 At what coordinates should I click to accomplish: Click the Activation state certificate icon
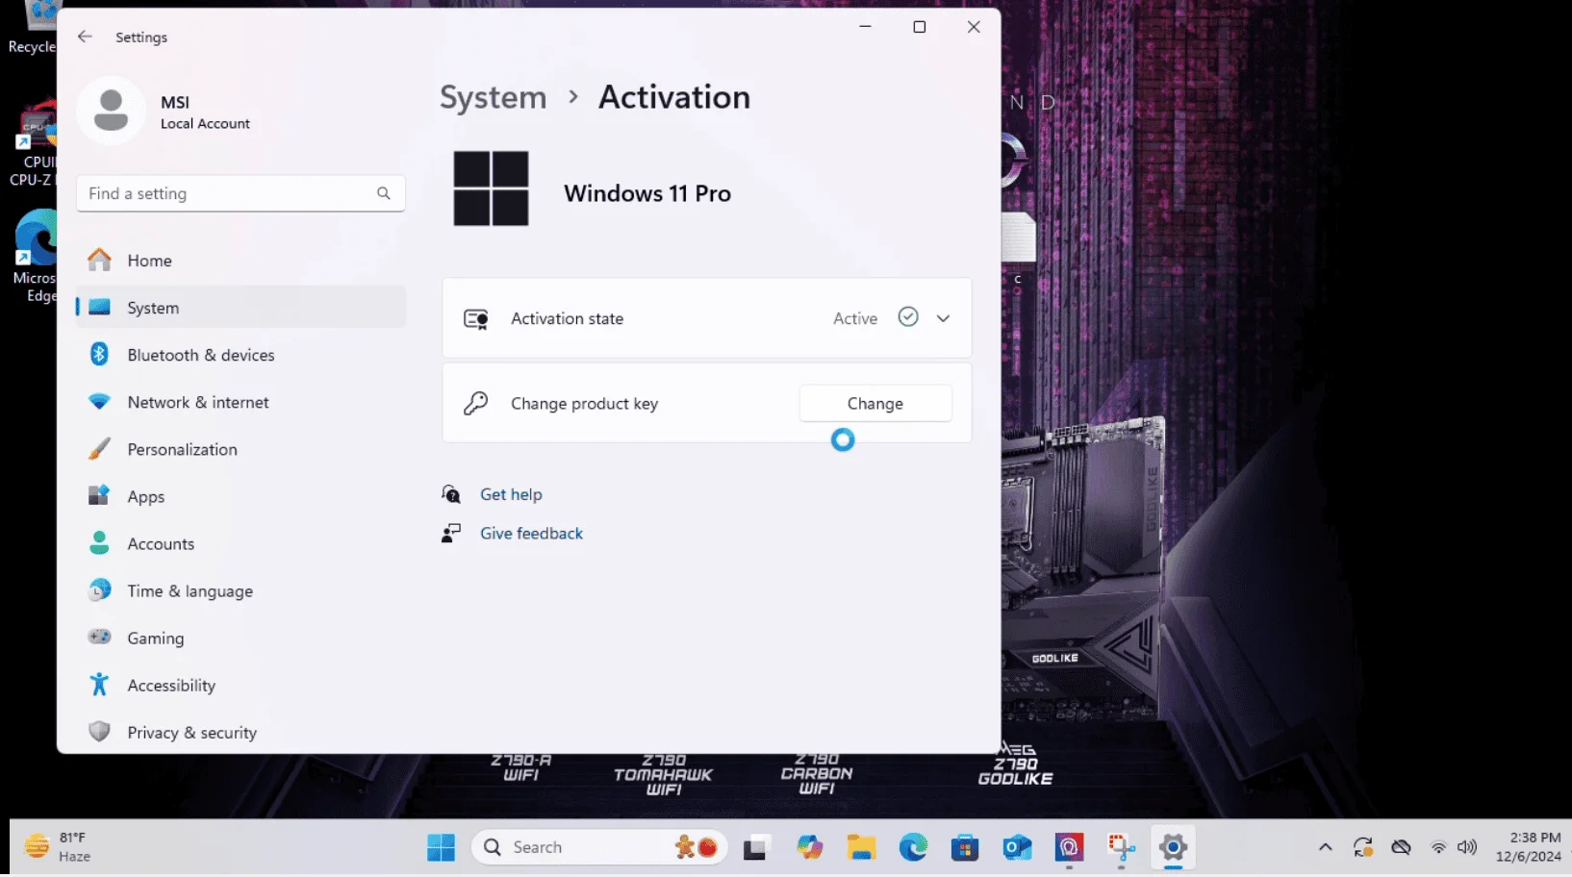[x=476, y=318]
